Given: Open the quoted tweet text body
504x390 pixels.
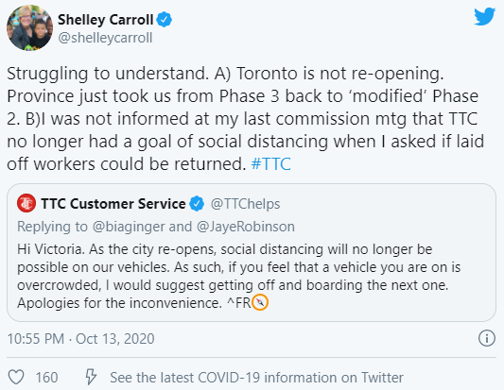Looking at the screenshot, I should [239, 276].
